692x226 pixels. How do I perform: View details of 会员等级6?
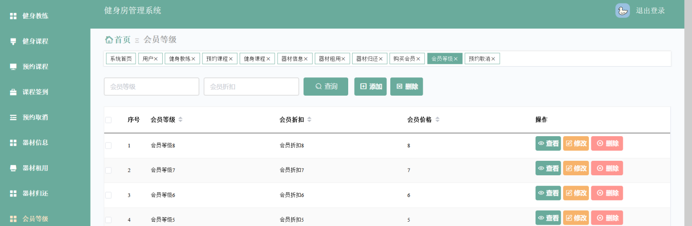[x=548, y=193]
